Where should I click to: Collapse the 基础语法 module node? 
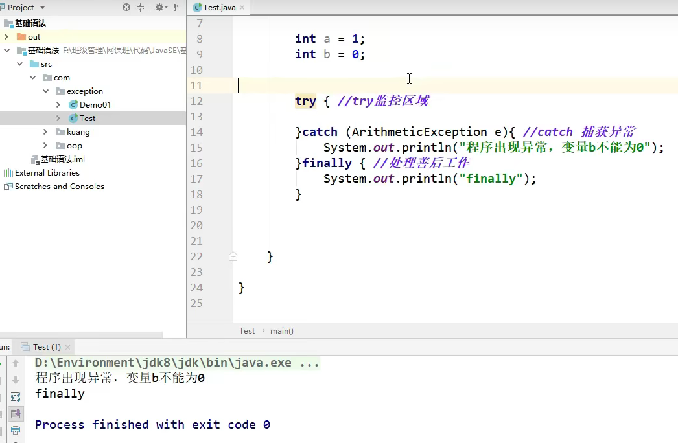(6, 51)
